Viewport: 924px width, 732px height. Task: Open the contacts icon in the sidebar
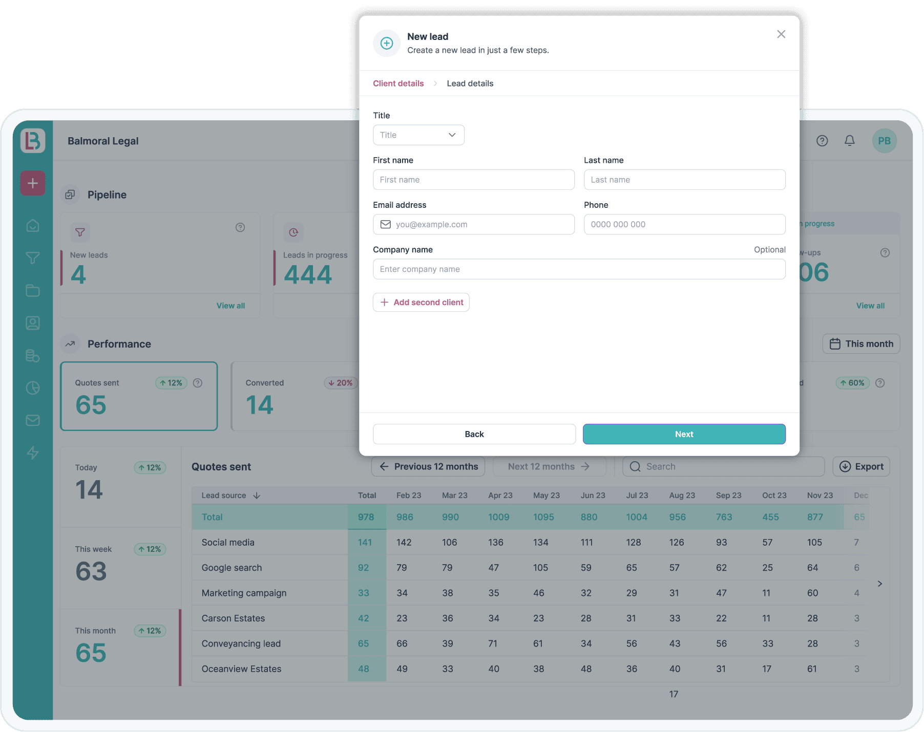(32, 322)
